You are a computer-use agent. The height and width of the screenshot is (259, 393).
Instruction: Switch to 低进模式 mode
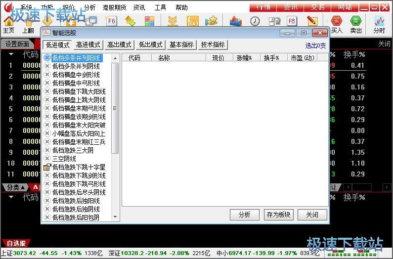pyautogui.click(x=57, y=45)
